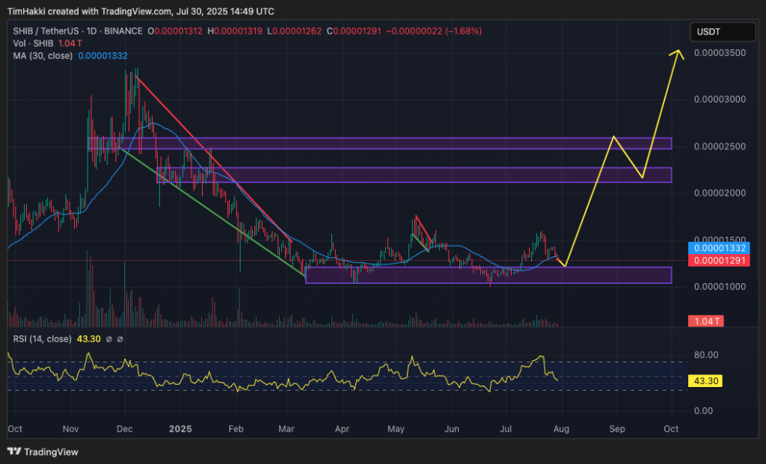Click the Sep label on time axis

[x=617, y=430]
